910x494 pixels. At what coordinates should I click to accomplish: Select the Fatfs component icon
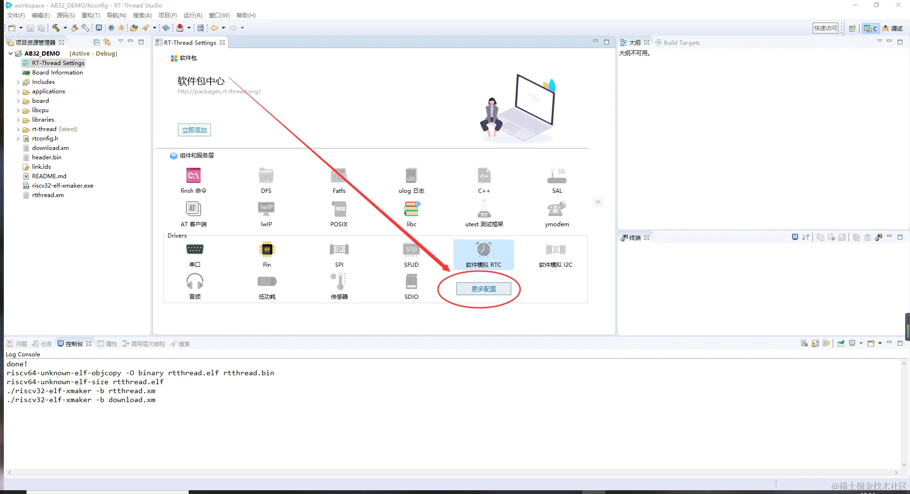339,176
